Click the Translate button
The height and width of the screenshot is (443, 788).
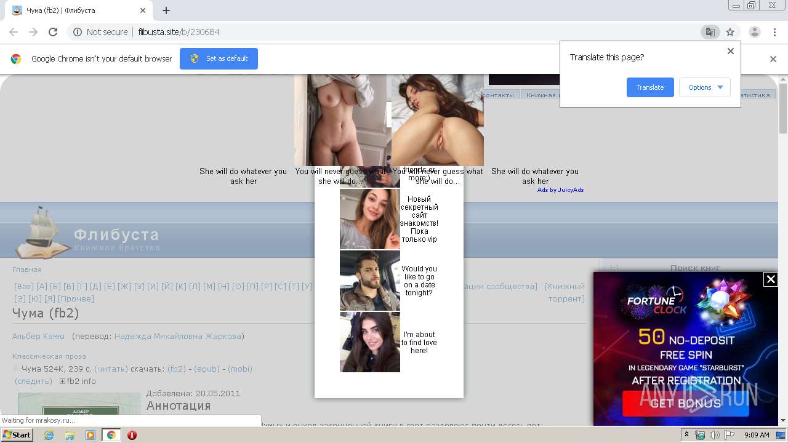[650, 87]
